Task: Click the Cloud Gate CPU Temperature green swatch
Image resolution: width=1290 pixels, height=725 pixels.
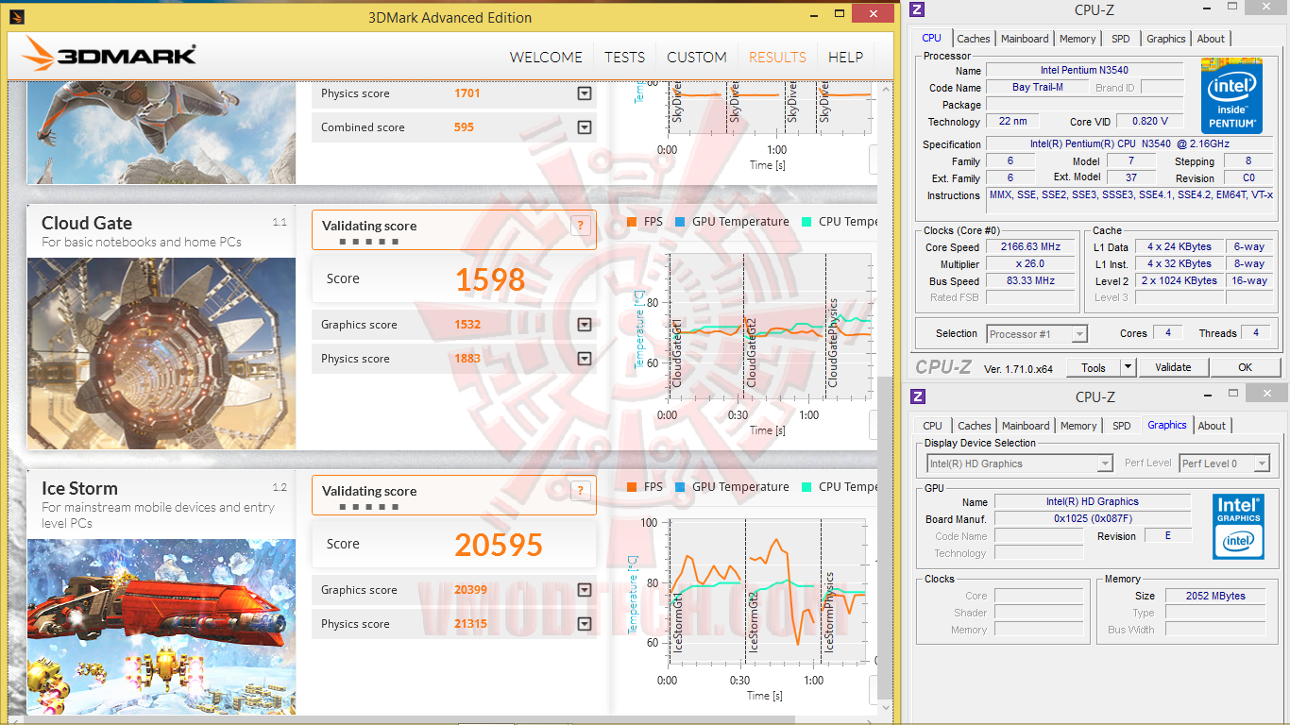Action: click(x=806, y=222)
